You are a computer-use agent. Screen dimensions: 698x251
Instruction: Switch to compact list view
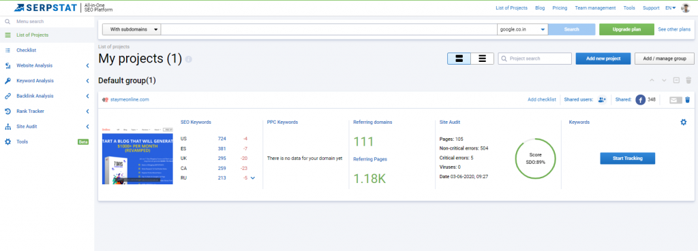point(482,58)
